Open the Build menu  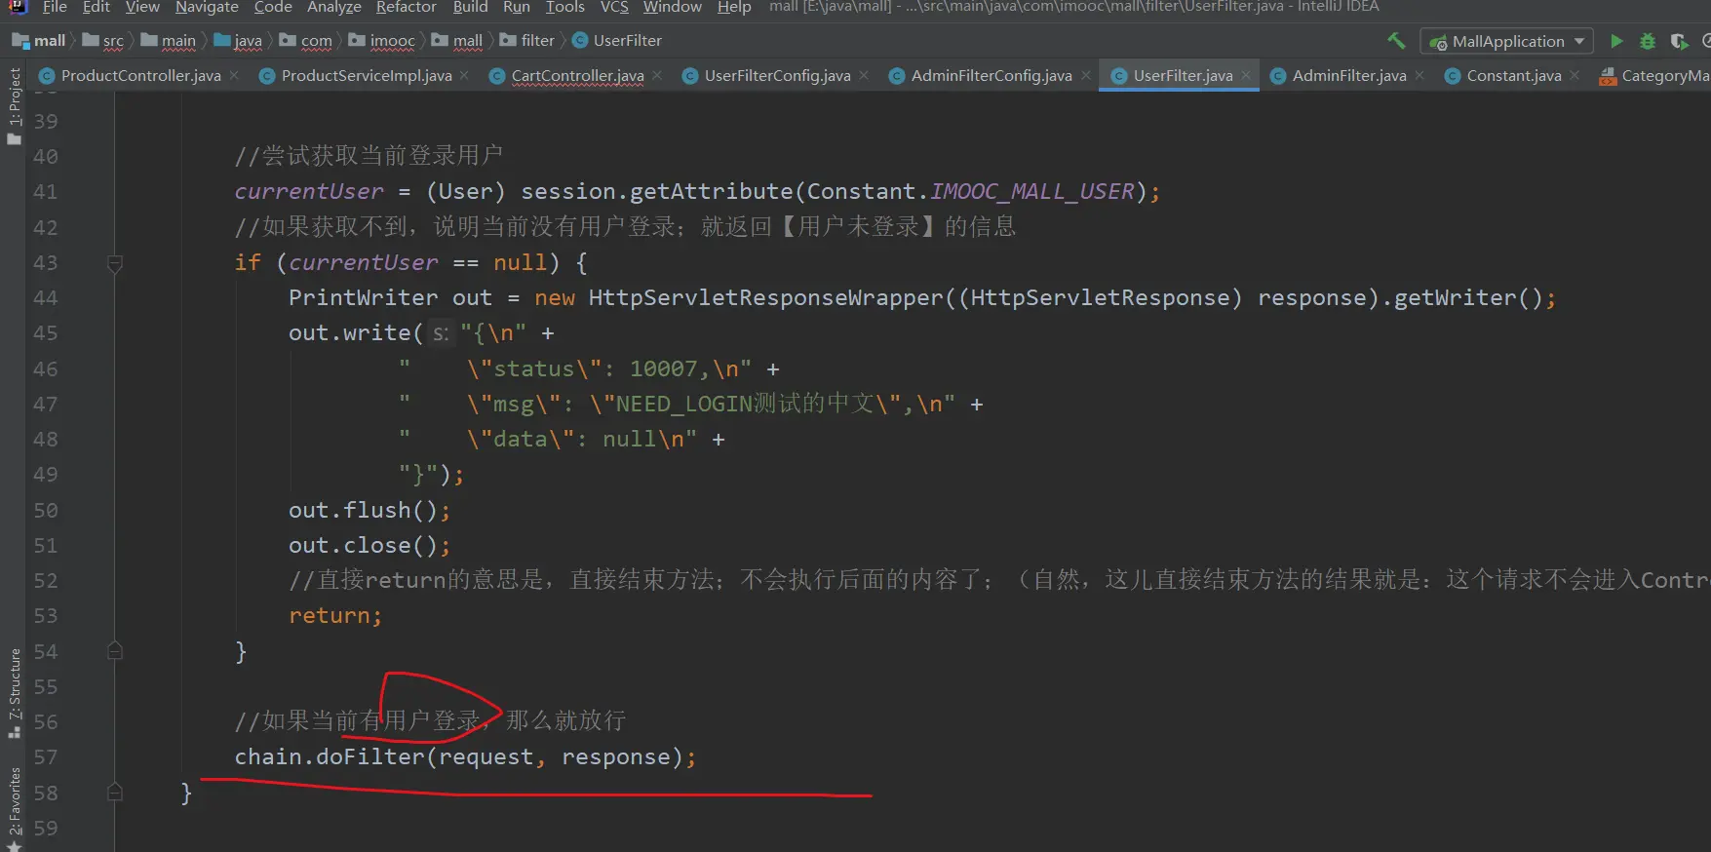coord(470,7)
